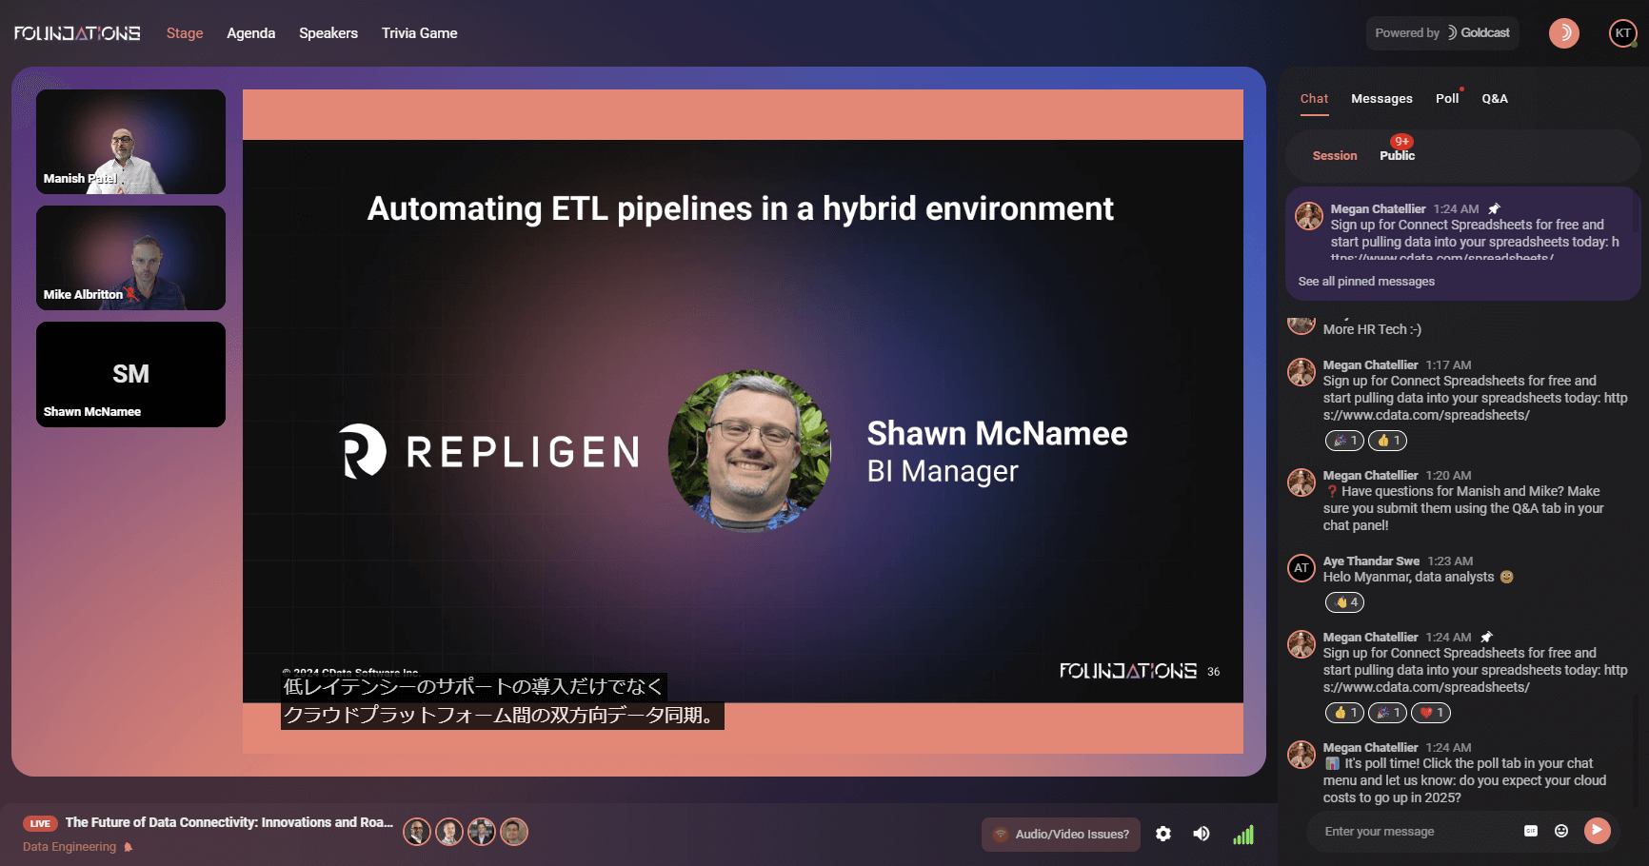
Task: Select Mike Albritton's video tile
Action: point(130,258)
